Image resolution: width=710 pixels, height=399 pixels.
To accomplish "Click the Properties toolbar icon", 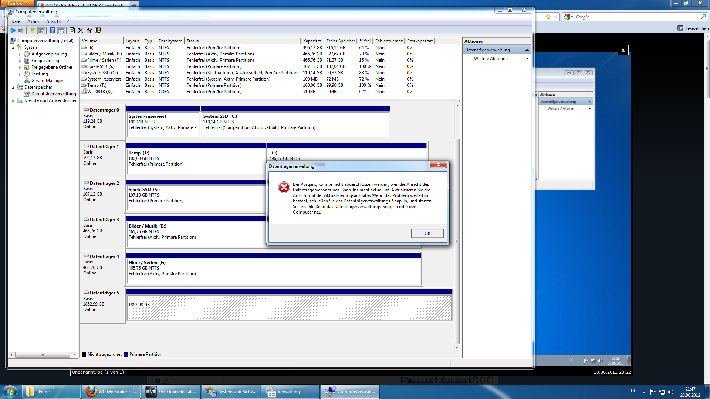I will click(89, 31).
